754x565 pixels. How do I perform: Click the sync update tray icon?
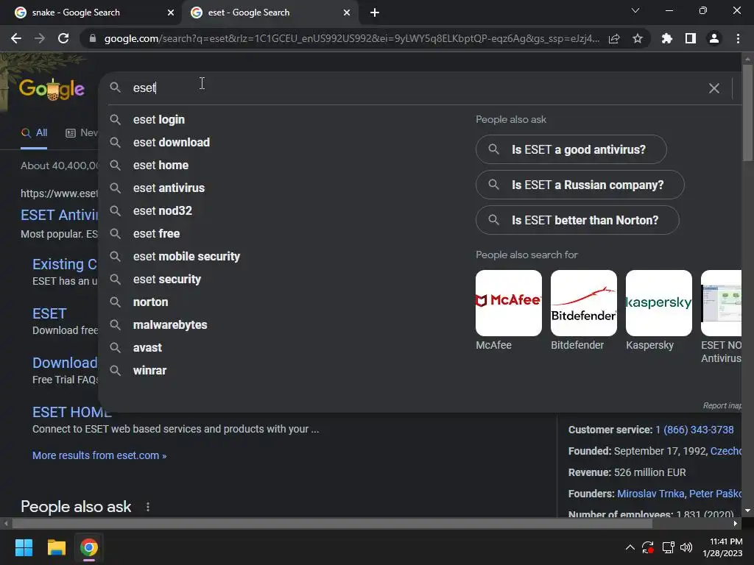pyautogui.click(x=648, y=547)
